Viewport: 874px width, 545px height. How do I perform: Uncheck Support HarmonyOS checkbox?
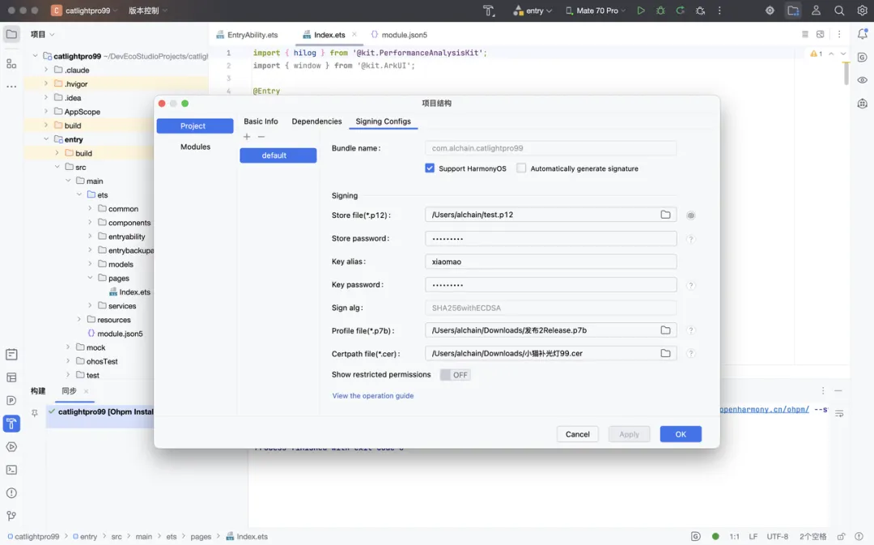[x=430, y=168]
